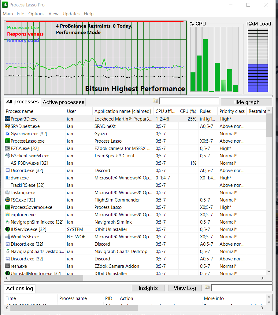Click the NavigraphChartsDesktop process icon
278x315 pixels.
click(8, 251)
